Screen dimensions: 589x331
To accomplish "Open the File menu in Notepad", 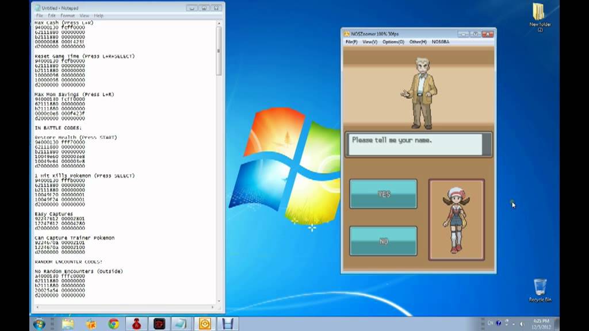I will point(40,16).
